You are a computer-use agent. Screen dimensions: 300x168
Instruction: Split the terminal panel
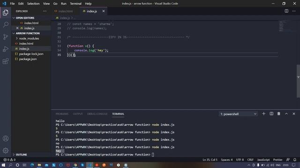click(271, 114)
